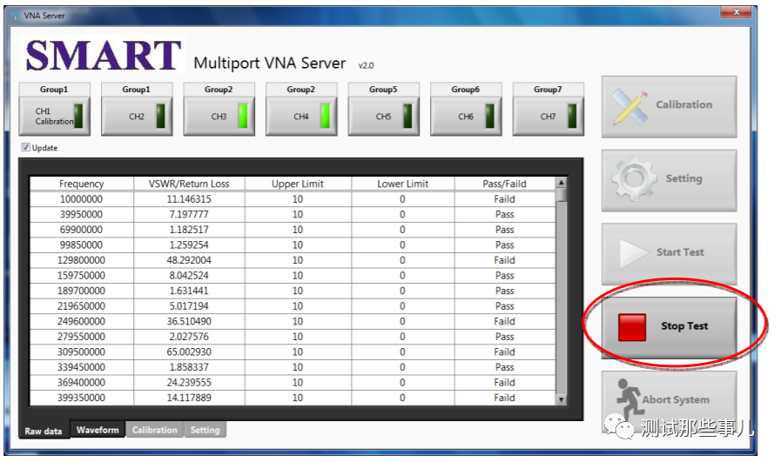
Task: Select the frequency cell 159750000
Action: point(82,276)
